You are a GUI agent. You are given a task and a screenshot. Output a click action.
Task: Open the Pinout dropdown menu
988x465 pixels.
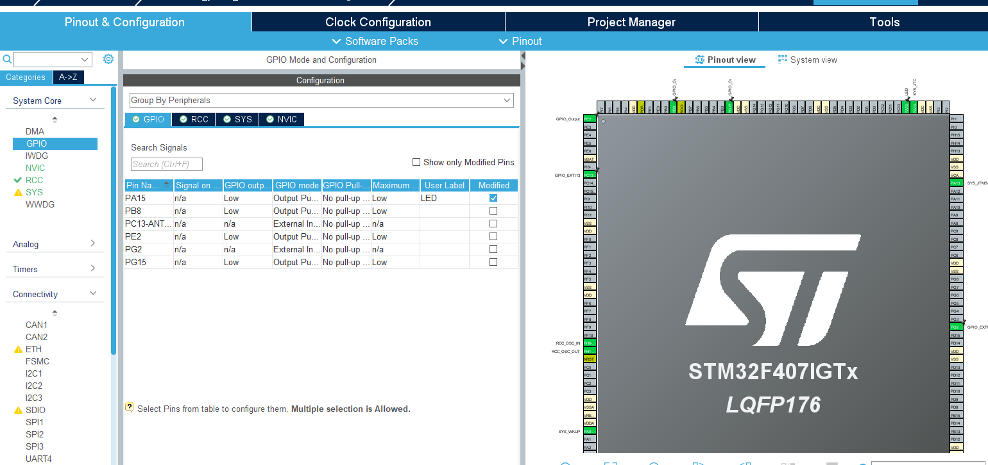point(520,41)
